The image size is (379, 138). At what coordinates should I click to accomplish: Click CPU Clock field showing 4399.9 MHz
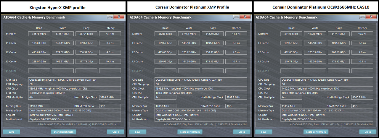click(201, 89)
